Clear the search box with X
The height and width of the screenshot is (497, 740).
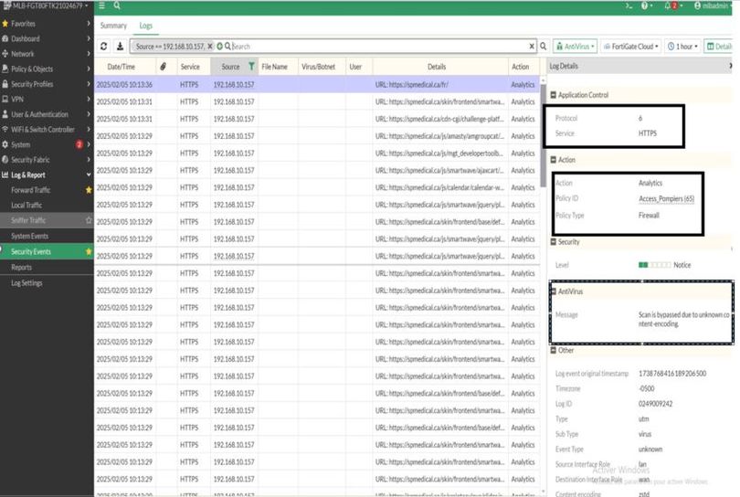532,47
